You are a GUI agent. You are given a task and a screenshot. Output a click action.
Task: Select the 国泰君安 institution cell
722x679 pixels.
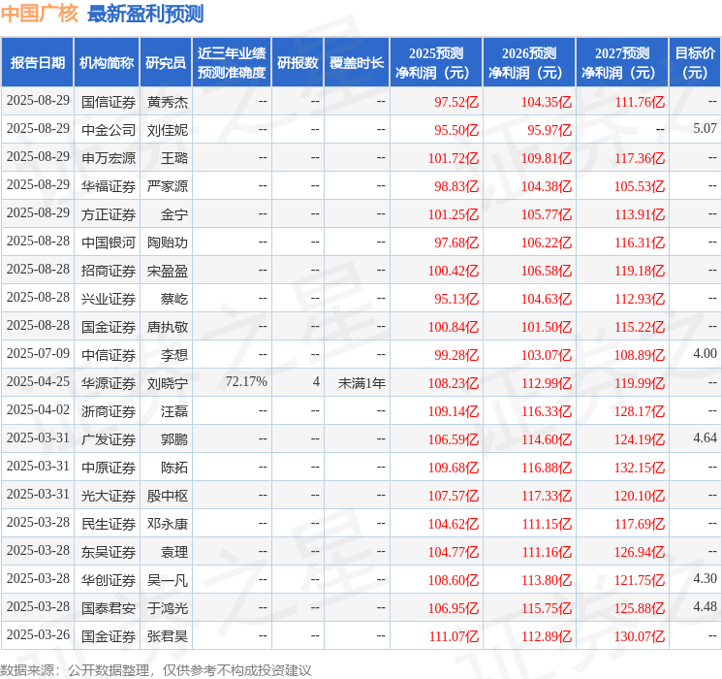point(109,607)
